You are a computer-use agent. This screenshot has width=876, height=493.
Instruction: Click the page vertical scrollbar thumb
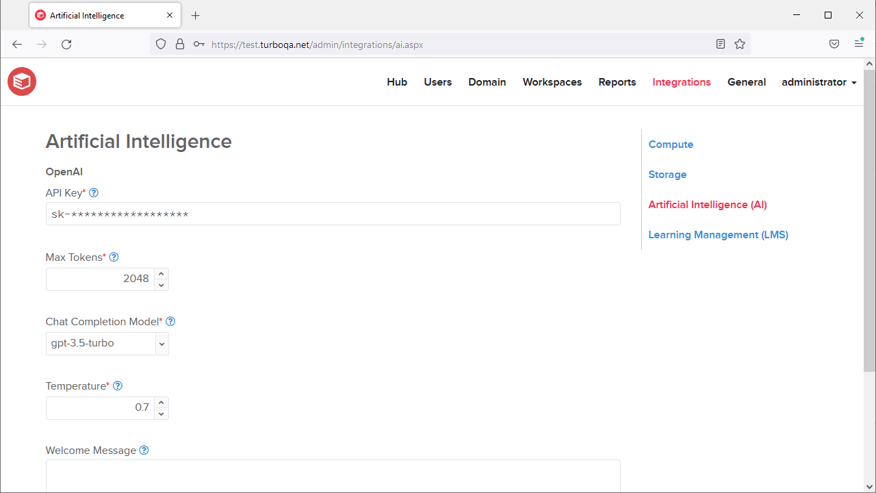[870, 220]
